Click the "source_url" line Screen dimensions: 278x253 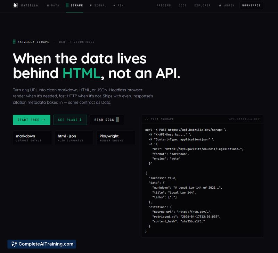click(182, 212)
